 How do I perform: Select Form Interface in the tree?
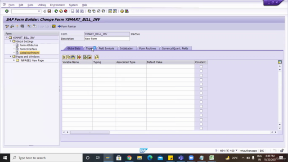click(28, 49)
